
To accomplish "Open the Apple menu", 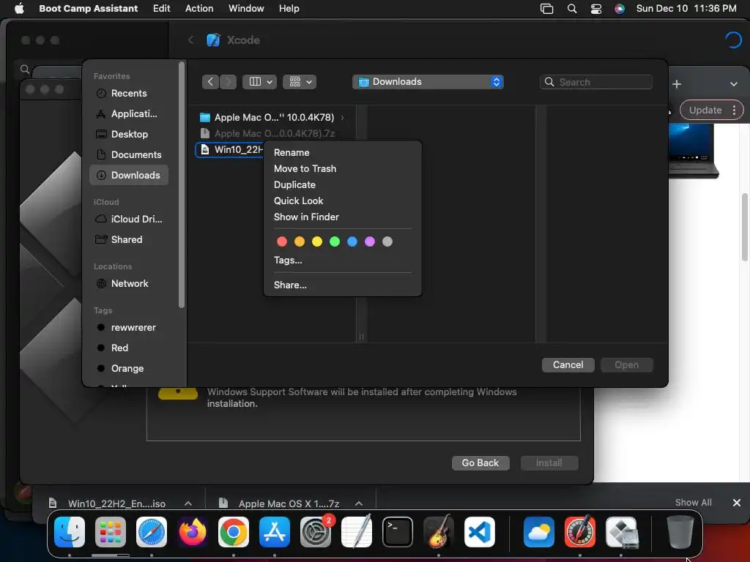I will click(x=19, y=8).
